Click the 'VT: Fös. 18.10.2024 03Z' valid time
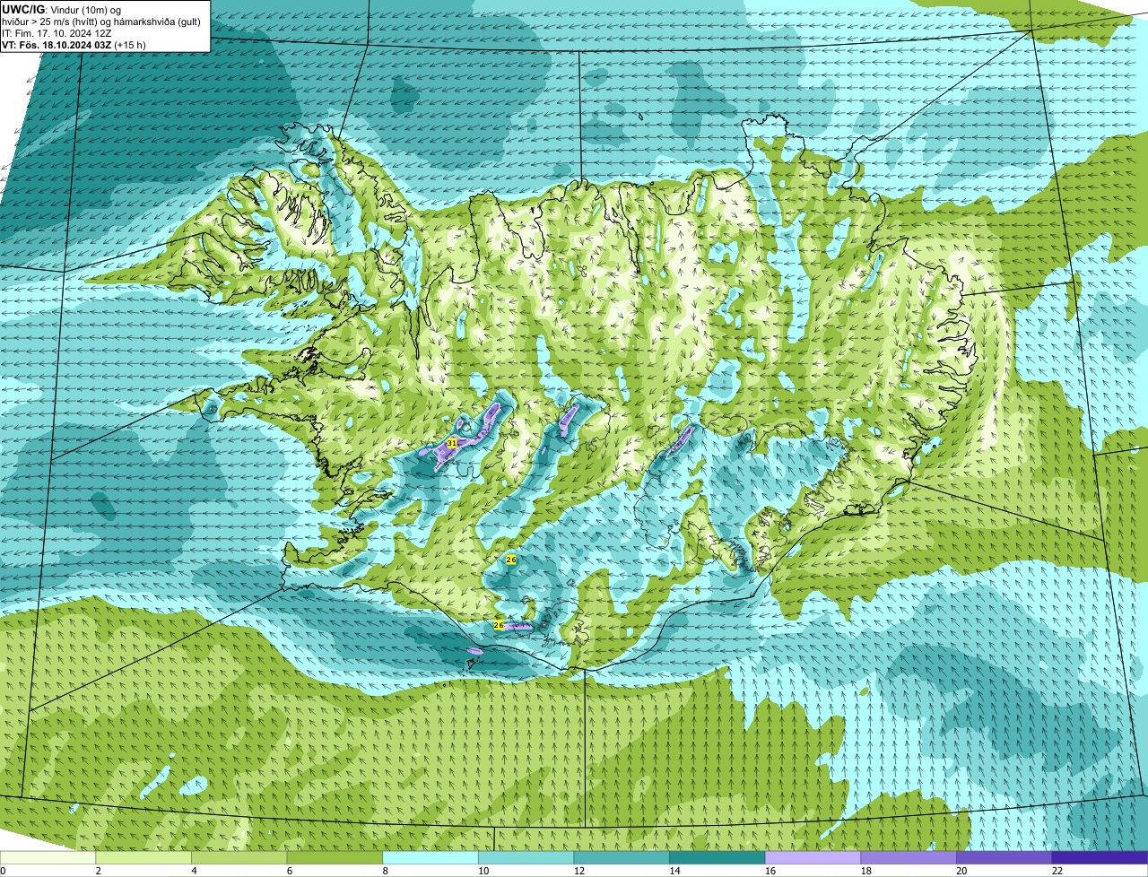The image size is (1148, 877). pyautogui.click(x=57, y=45)
